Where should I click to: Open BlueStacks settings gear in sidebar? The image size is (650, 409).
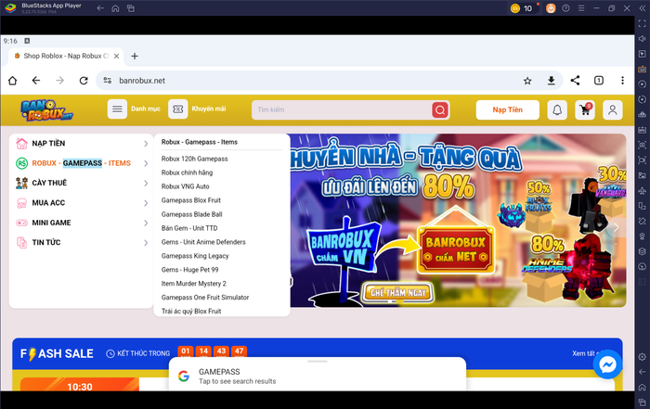[x=643, y=357]
